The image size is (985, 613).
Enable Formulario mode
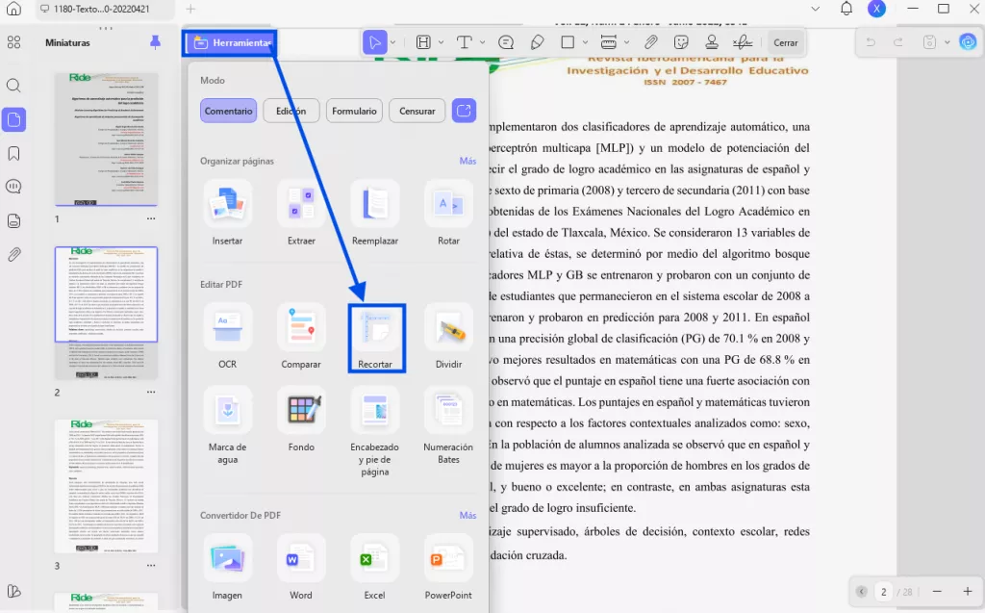click(x=354, y=111)
